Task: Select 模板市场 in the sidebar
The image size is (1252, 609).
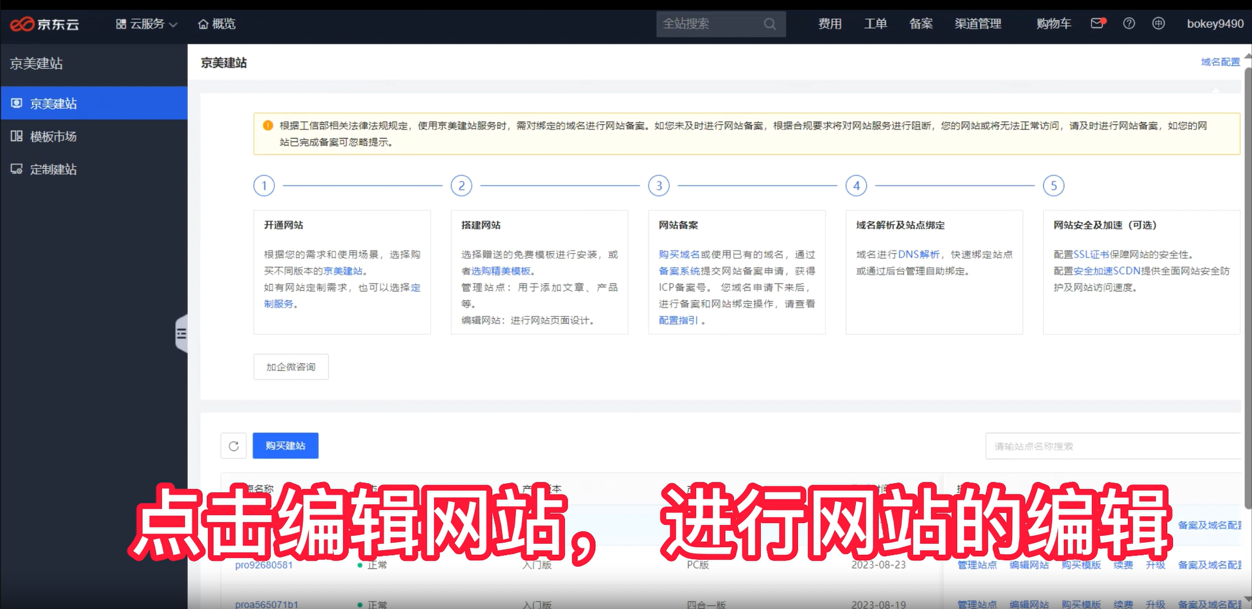Action: [x=94, y=136]
